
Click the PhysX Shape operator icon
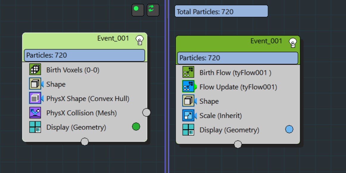(35, 98)
